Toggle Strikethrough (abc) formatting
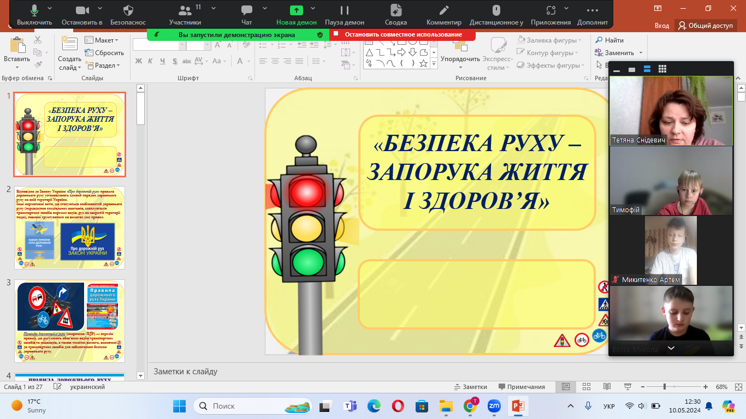This screenshot has height=419, width=746. point(186,61)
